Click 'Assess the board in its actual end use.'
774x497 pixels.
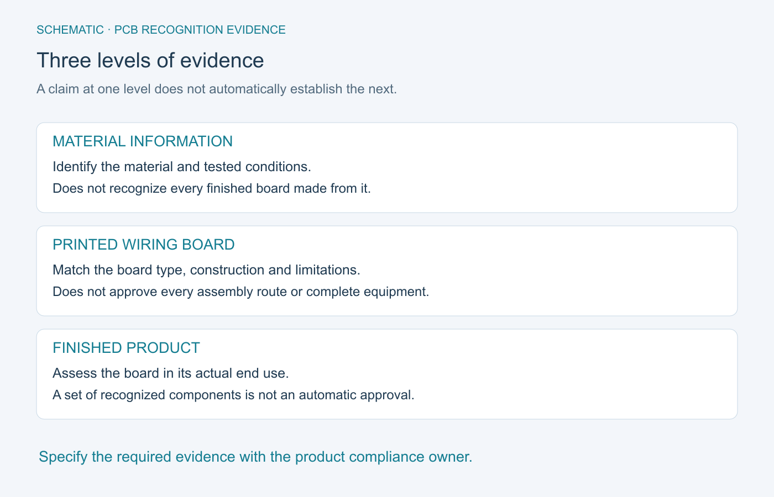click(171, 373)
